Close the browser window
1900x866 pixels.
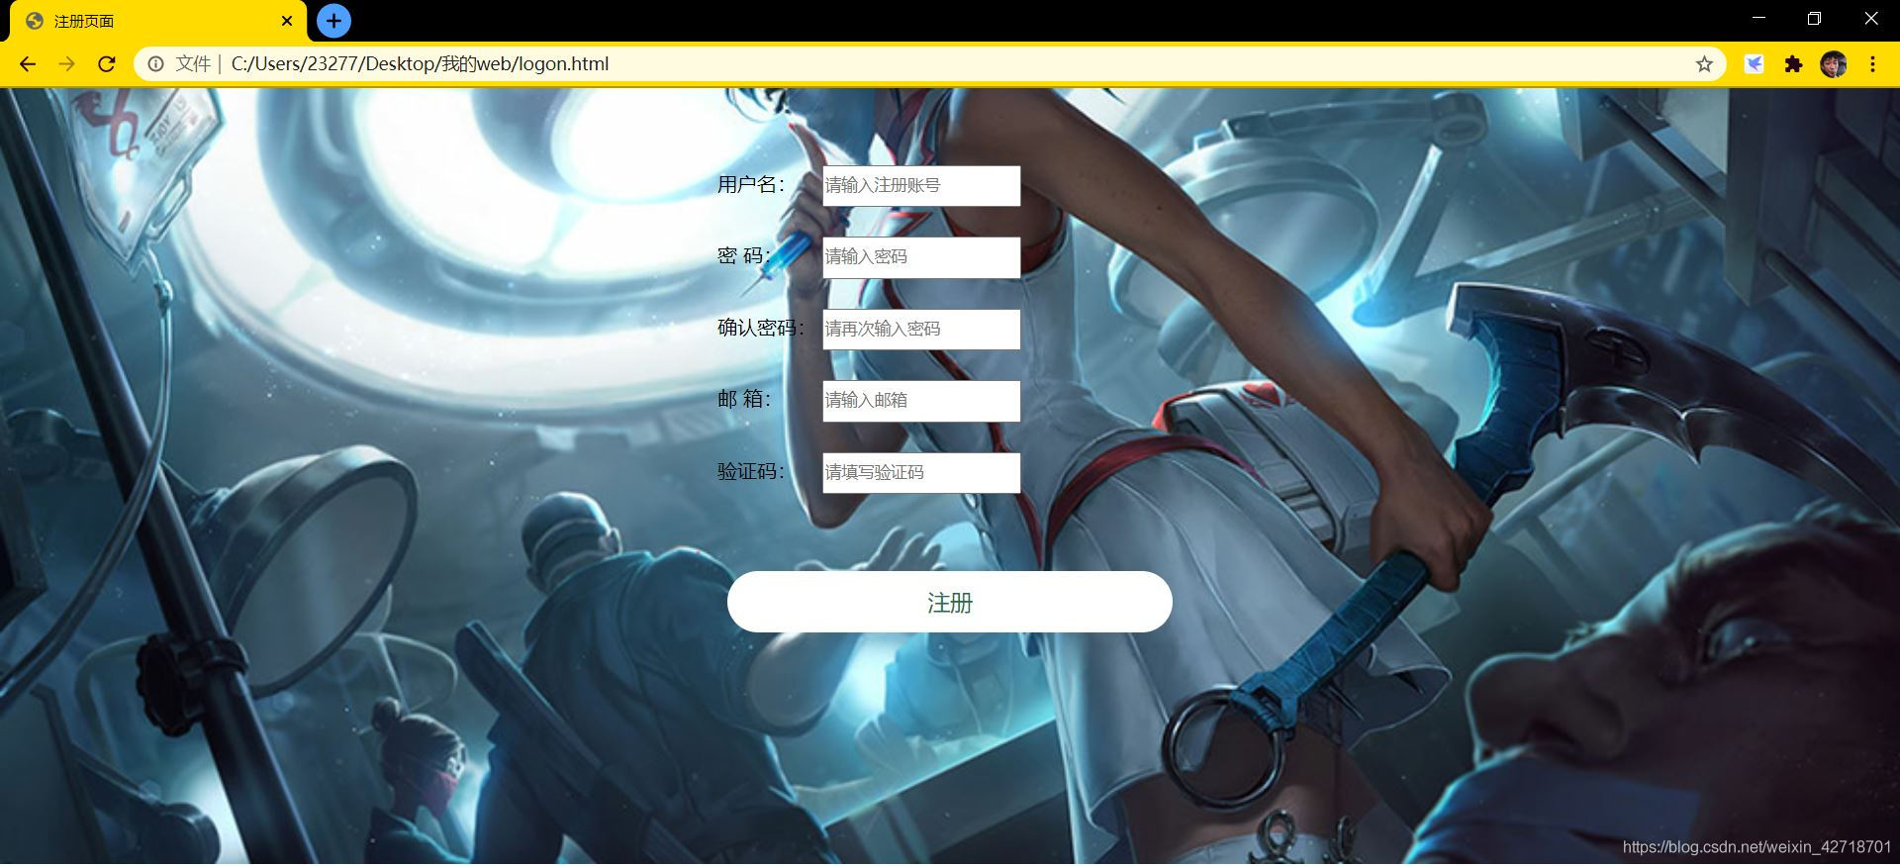click(x=1870, y=19)
